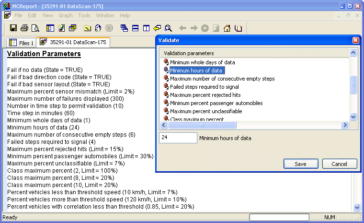Click the MCReport app icon in title bar

coord(7,6)
